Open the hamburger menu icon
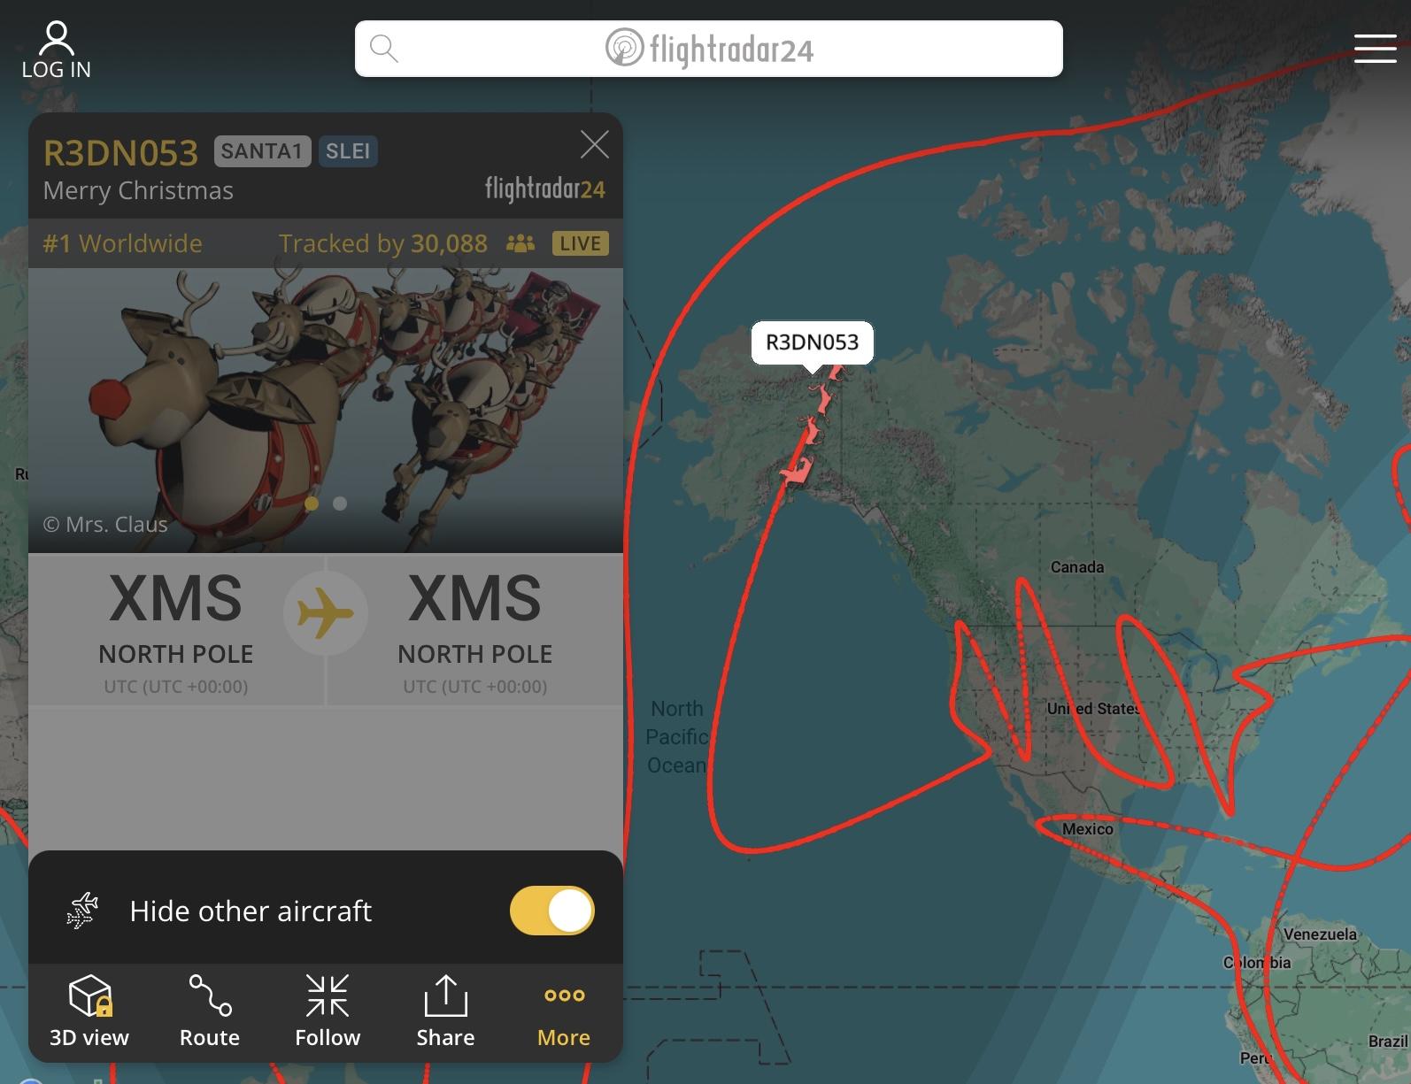Screen dimensions: 1411x1084 [x=1375, y=49]
